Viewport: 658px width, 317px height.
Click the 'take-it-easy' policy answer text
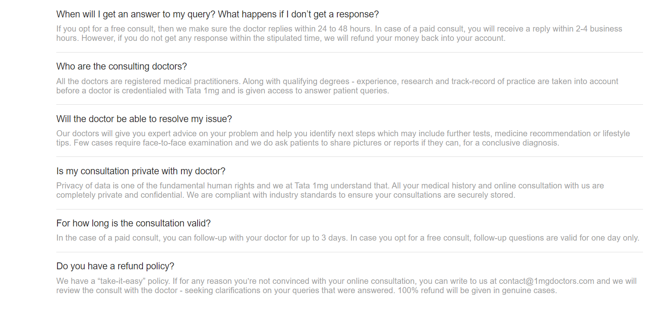[x=346, y=286]
